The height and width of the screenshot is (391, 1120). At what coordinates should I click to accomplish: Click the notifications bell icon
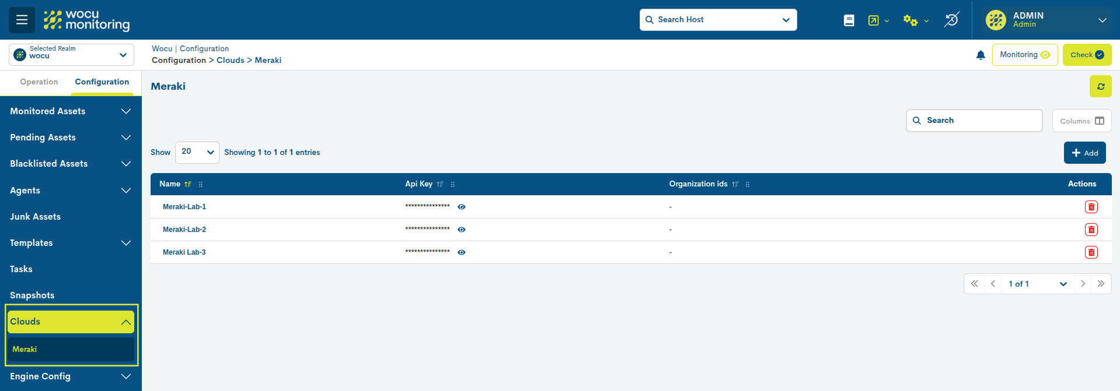(x=981, y=55)
